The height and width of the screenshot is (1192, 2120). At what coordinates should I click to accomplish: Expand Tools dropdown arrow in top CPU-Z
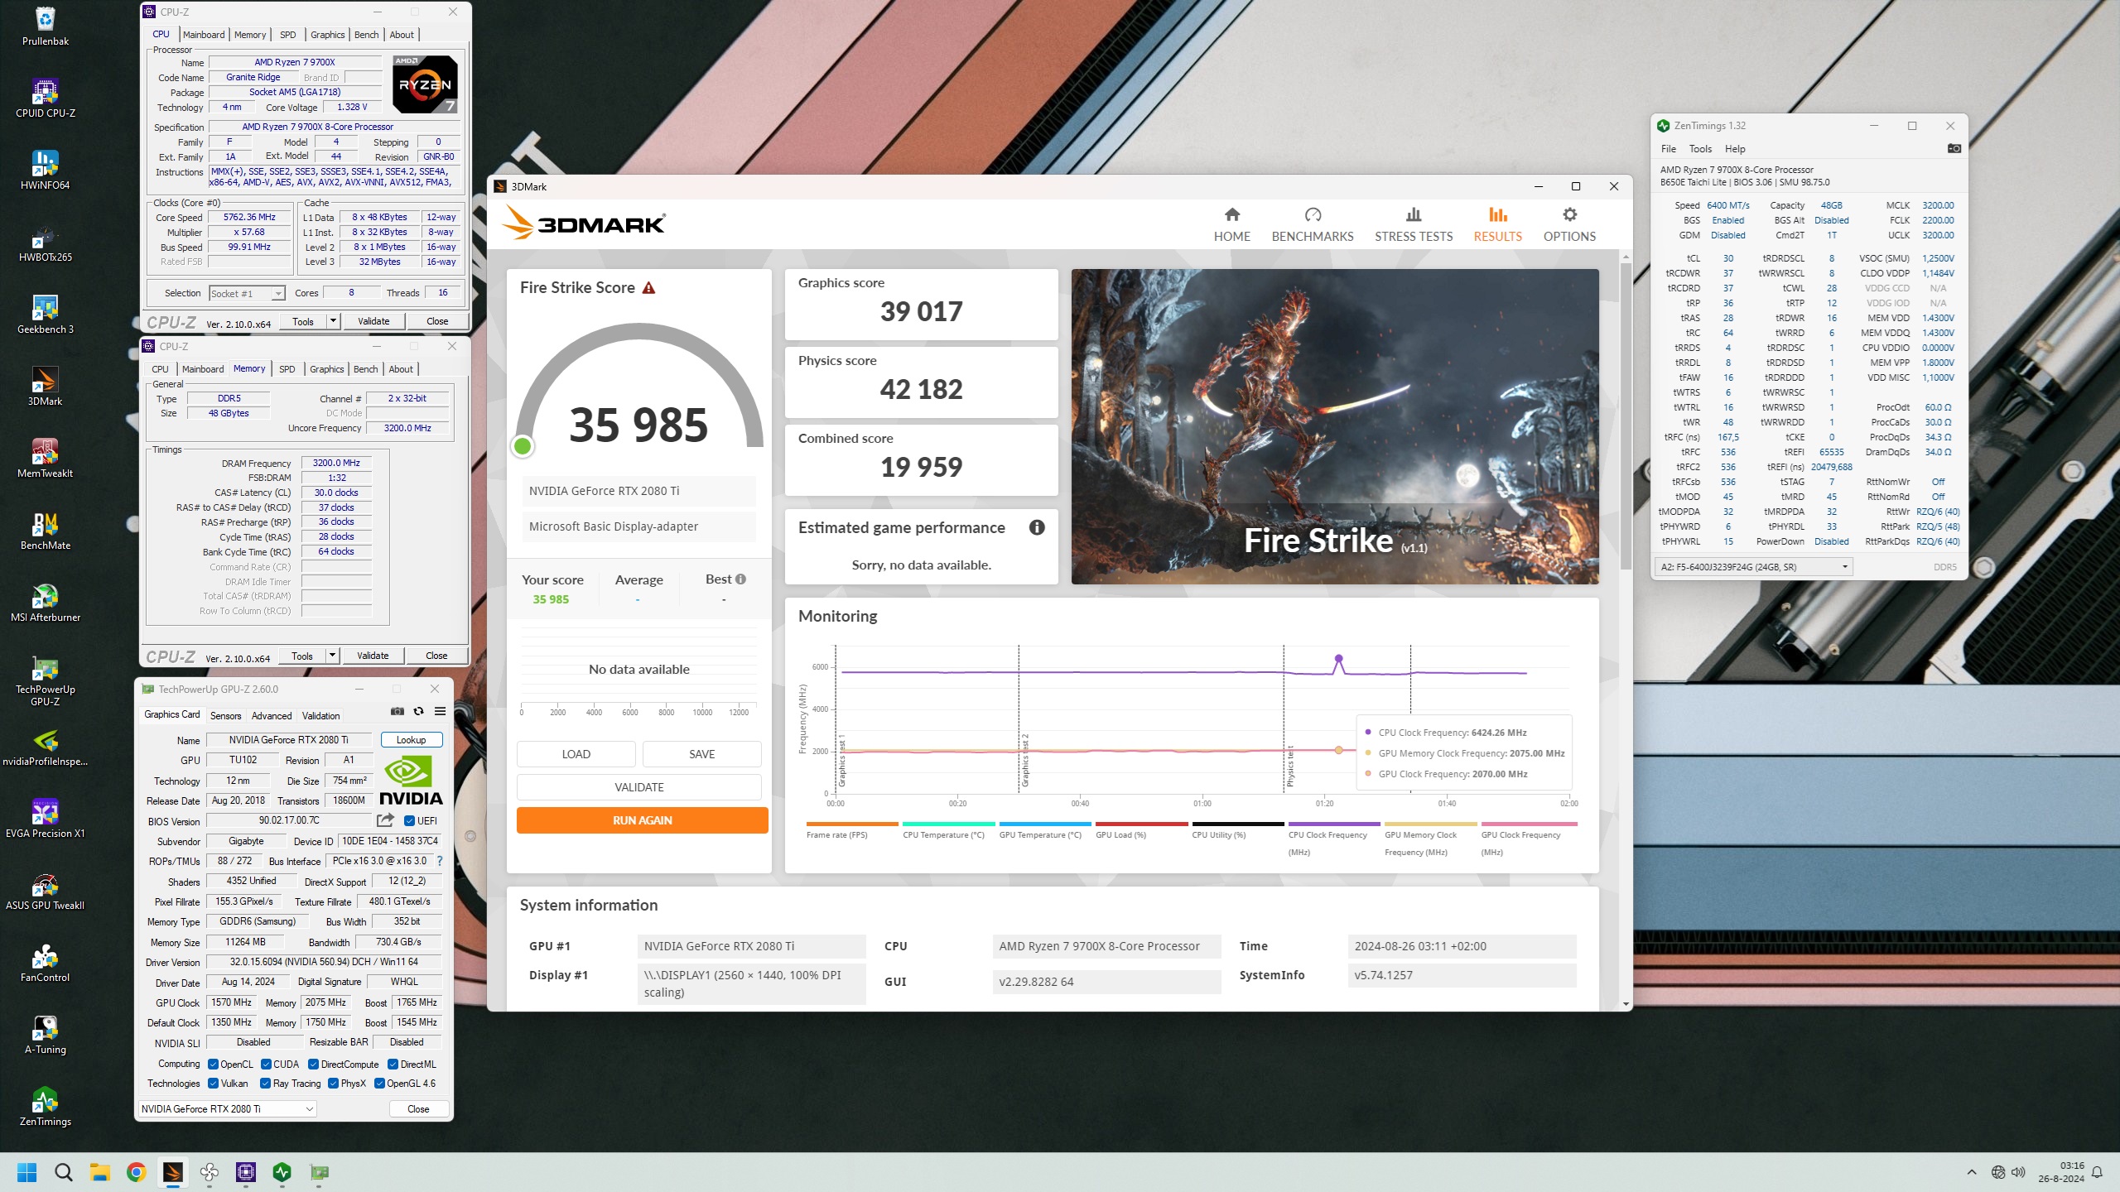pos(333,321)
